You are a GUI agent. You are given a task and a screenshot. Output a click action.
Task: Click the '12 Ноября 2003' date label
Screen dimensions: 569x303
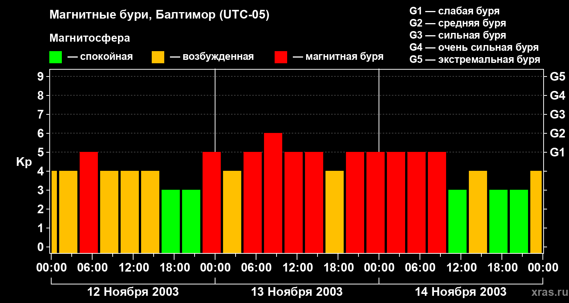coord(133,292)
